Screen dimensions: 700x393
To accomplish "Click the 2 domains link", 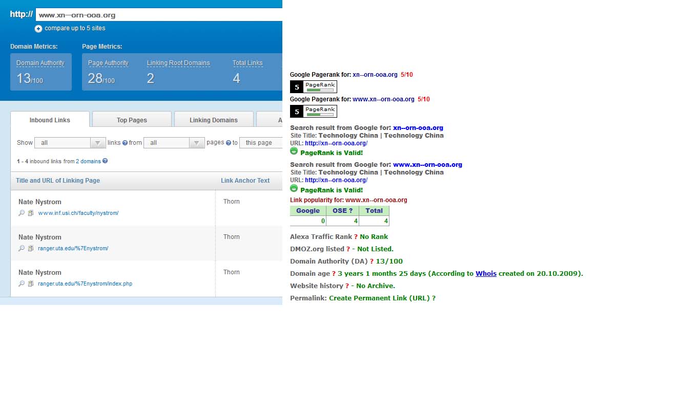I will 88,161.
